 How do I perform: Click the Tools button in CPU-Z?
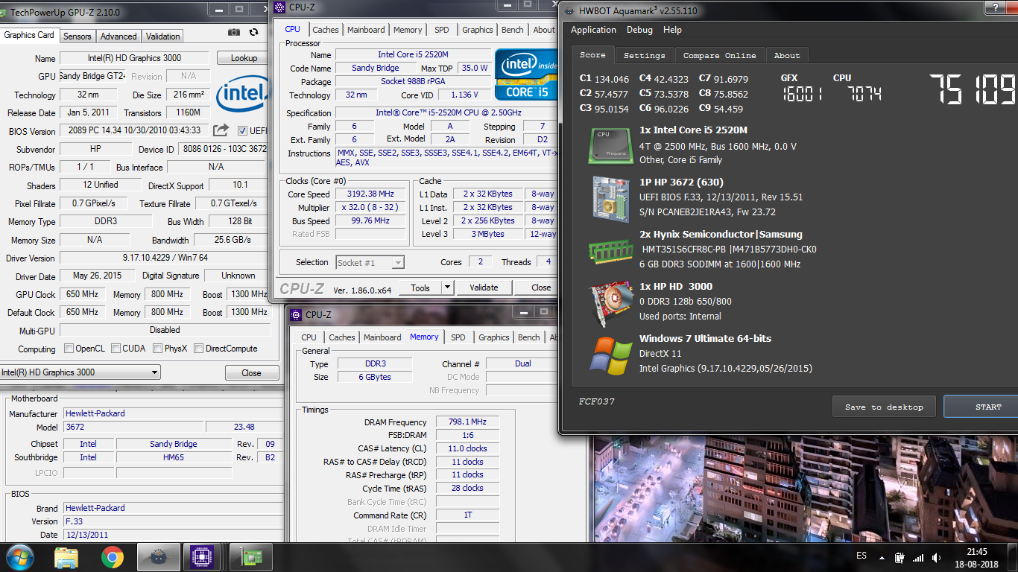[x=420, y=287]
